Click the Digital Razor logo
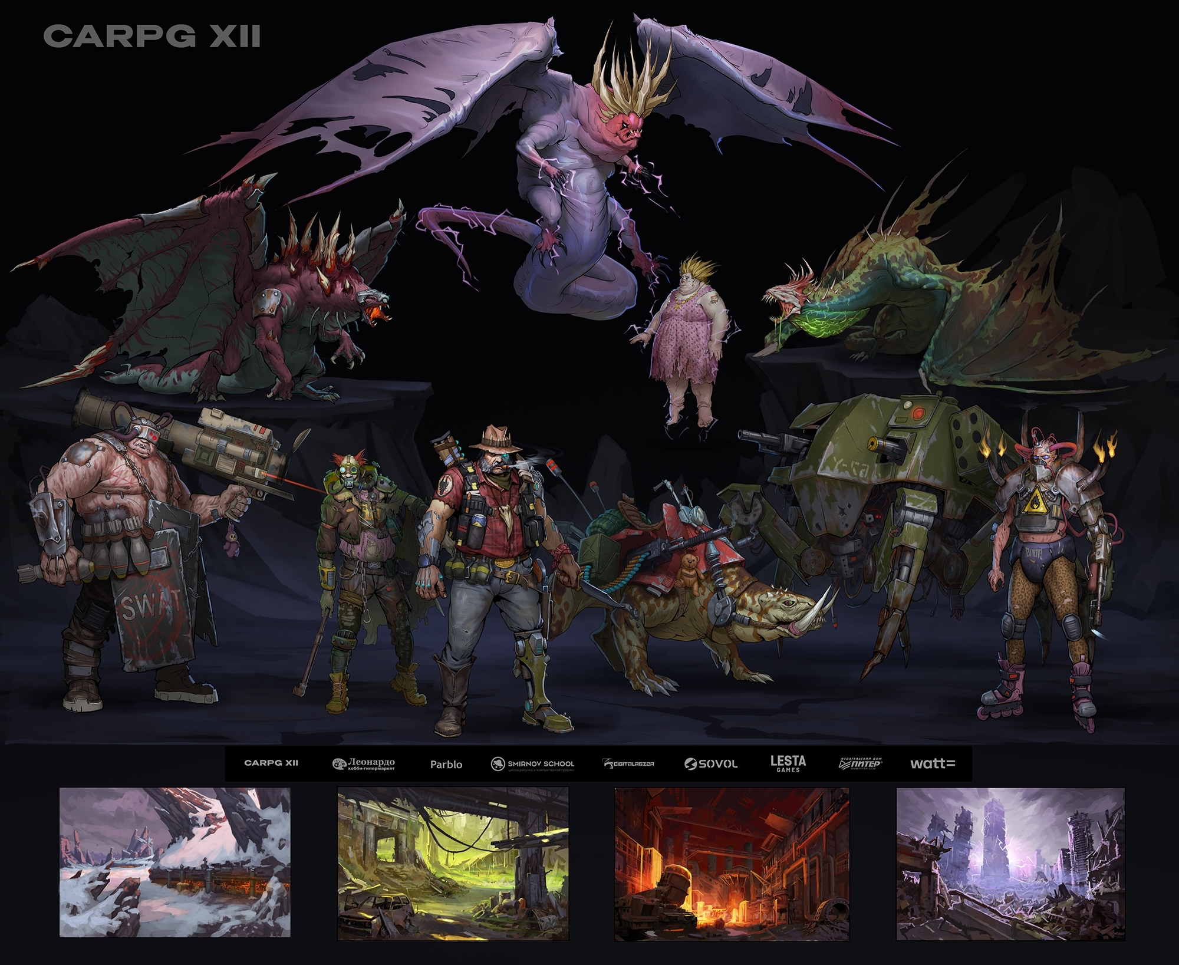 (x=628, y=764)
